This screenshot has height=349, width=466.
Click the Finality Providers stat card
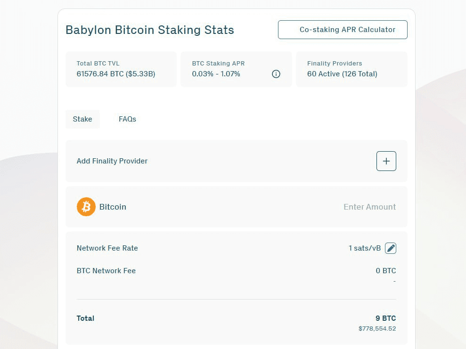point(352,69)
